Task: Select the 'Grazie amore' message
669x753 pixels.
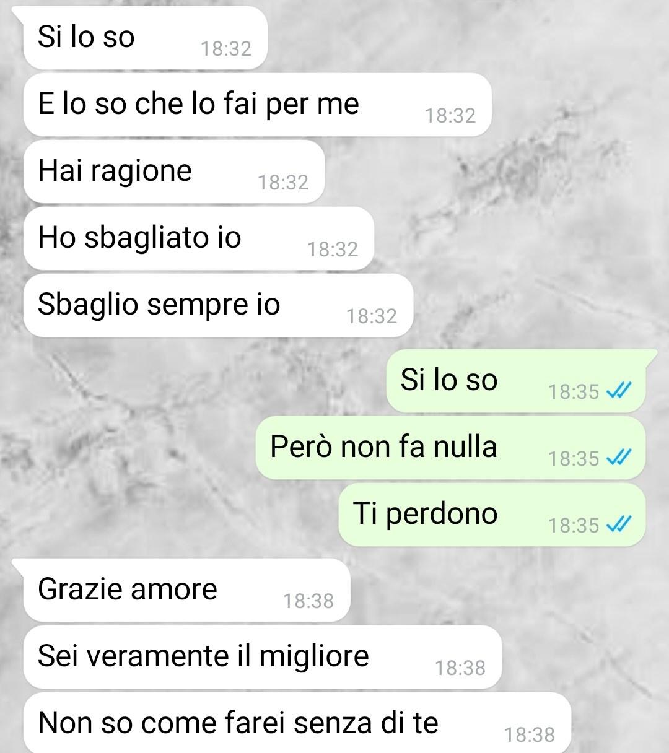Action: point(186,590)
